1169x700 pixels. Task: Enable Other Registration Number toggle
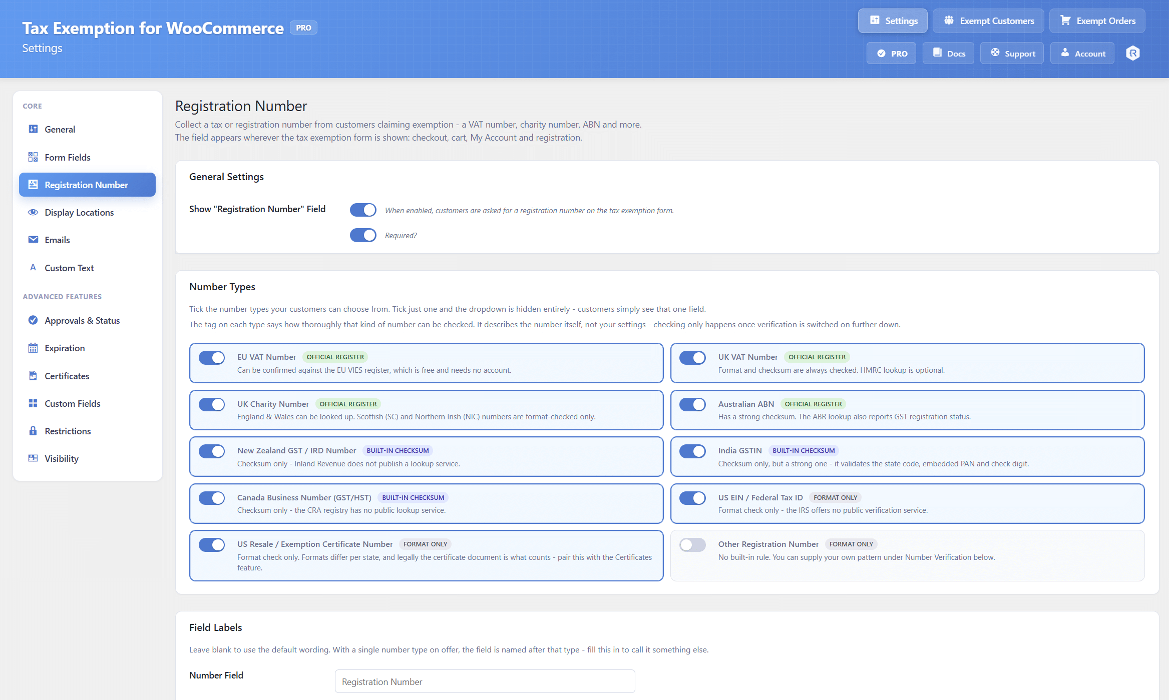pyautogui.click(x=692, y=545)
